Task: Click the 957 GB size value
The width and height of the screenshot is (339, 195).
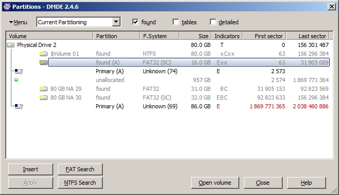Action: point(202,80)
